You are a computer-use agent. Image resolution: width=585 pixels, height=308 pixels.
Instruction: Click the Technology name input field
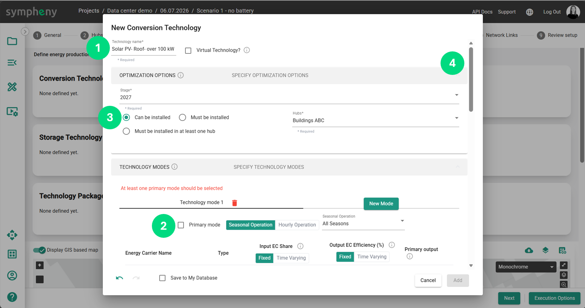click(143, 49)
